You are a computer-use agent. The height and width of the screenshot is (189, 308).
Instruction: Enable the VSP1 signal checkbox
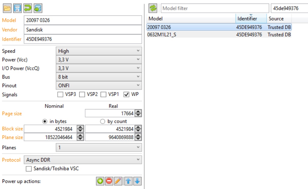(x=103, y=94)
